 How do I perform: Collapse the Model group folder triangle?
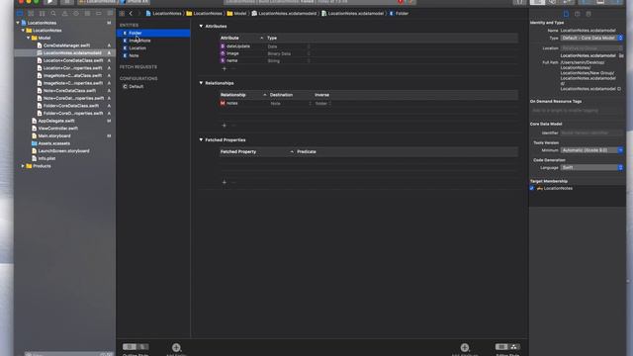coord(29,38)
